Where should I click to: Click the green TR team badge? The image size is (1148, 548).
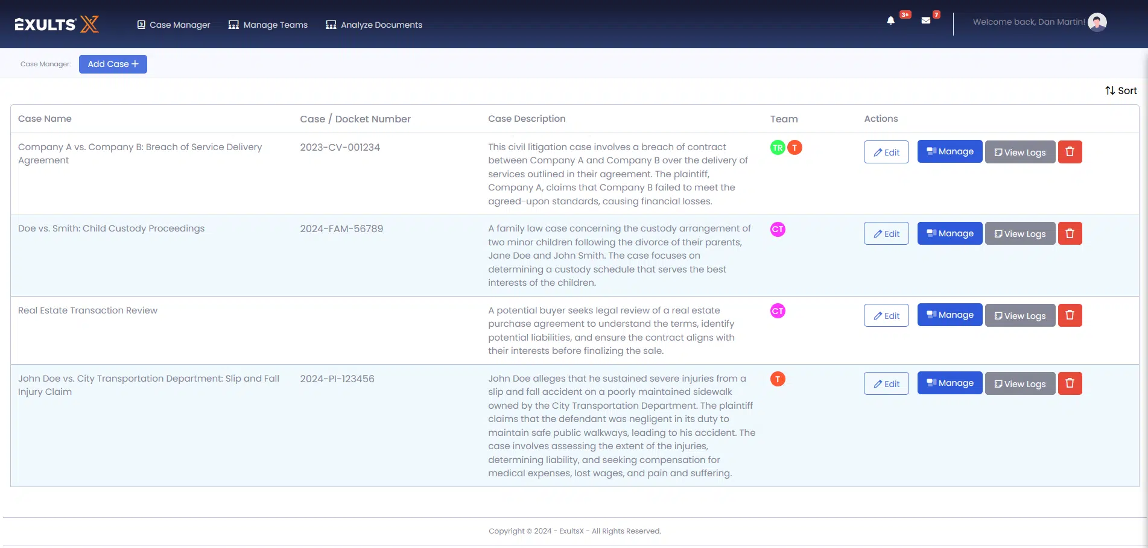click(778, 148)
